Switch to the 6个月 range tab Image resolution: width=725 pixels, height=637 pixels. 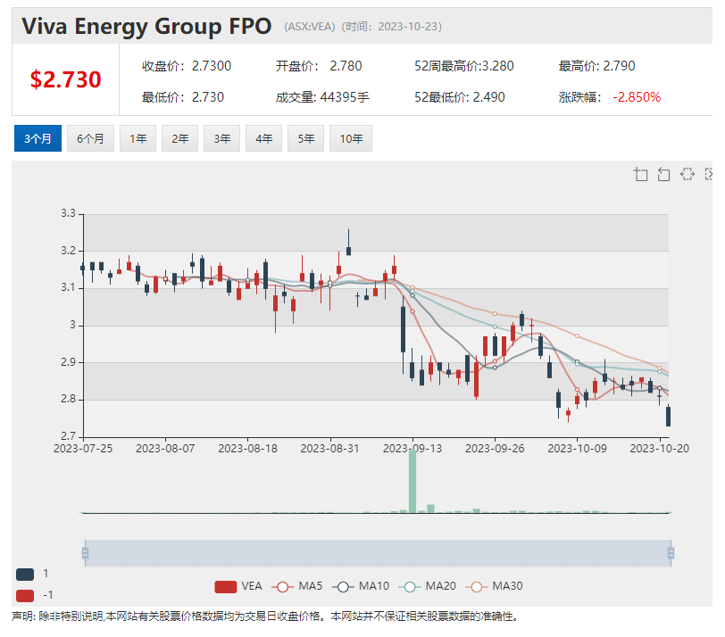click(90, 138)
